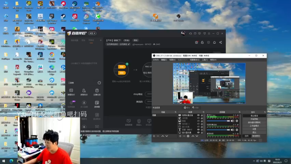Open the user avatar in 直播伴侣

183,33
